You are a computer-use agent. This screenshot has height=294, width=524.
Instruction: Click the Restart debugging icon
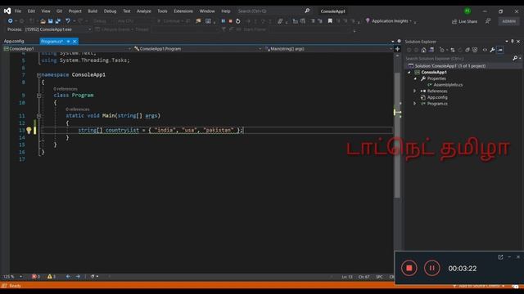click(238, 21)
